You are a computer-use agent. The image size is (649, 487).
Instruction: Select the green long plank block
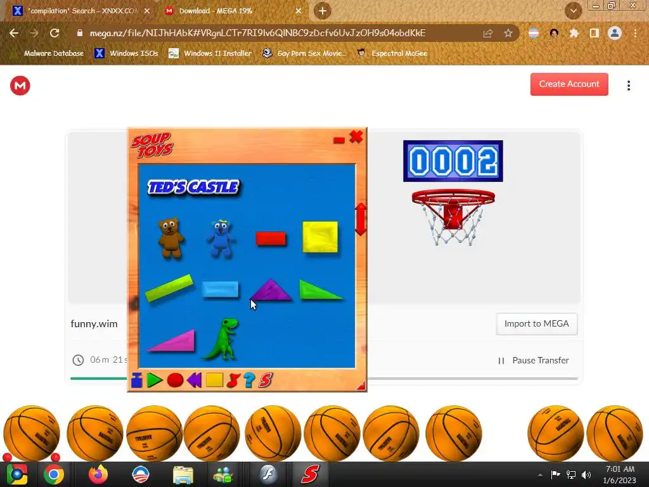(x=169, y=287)
